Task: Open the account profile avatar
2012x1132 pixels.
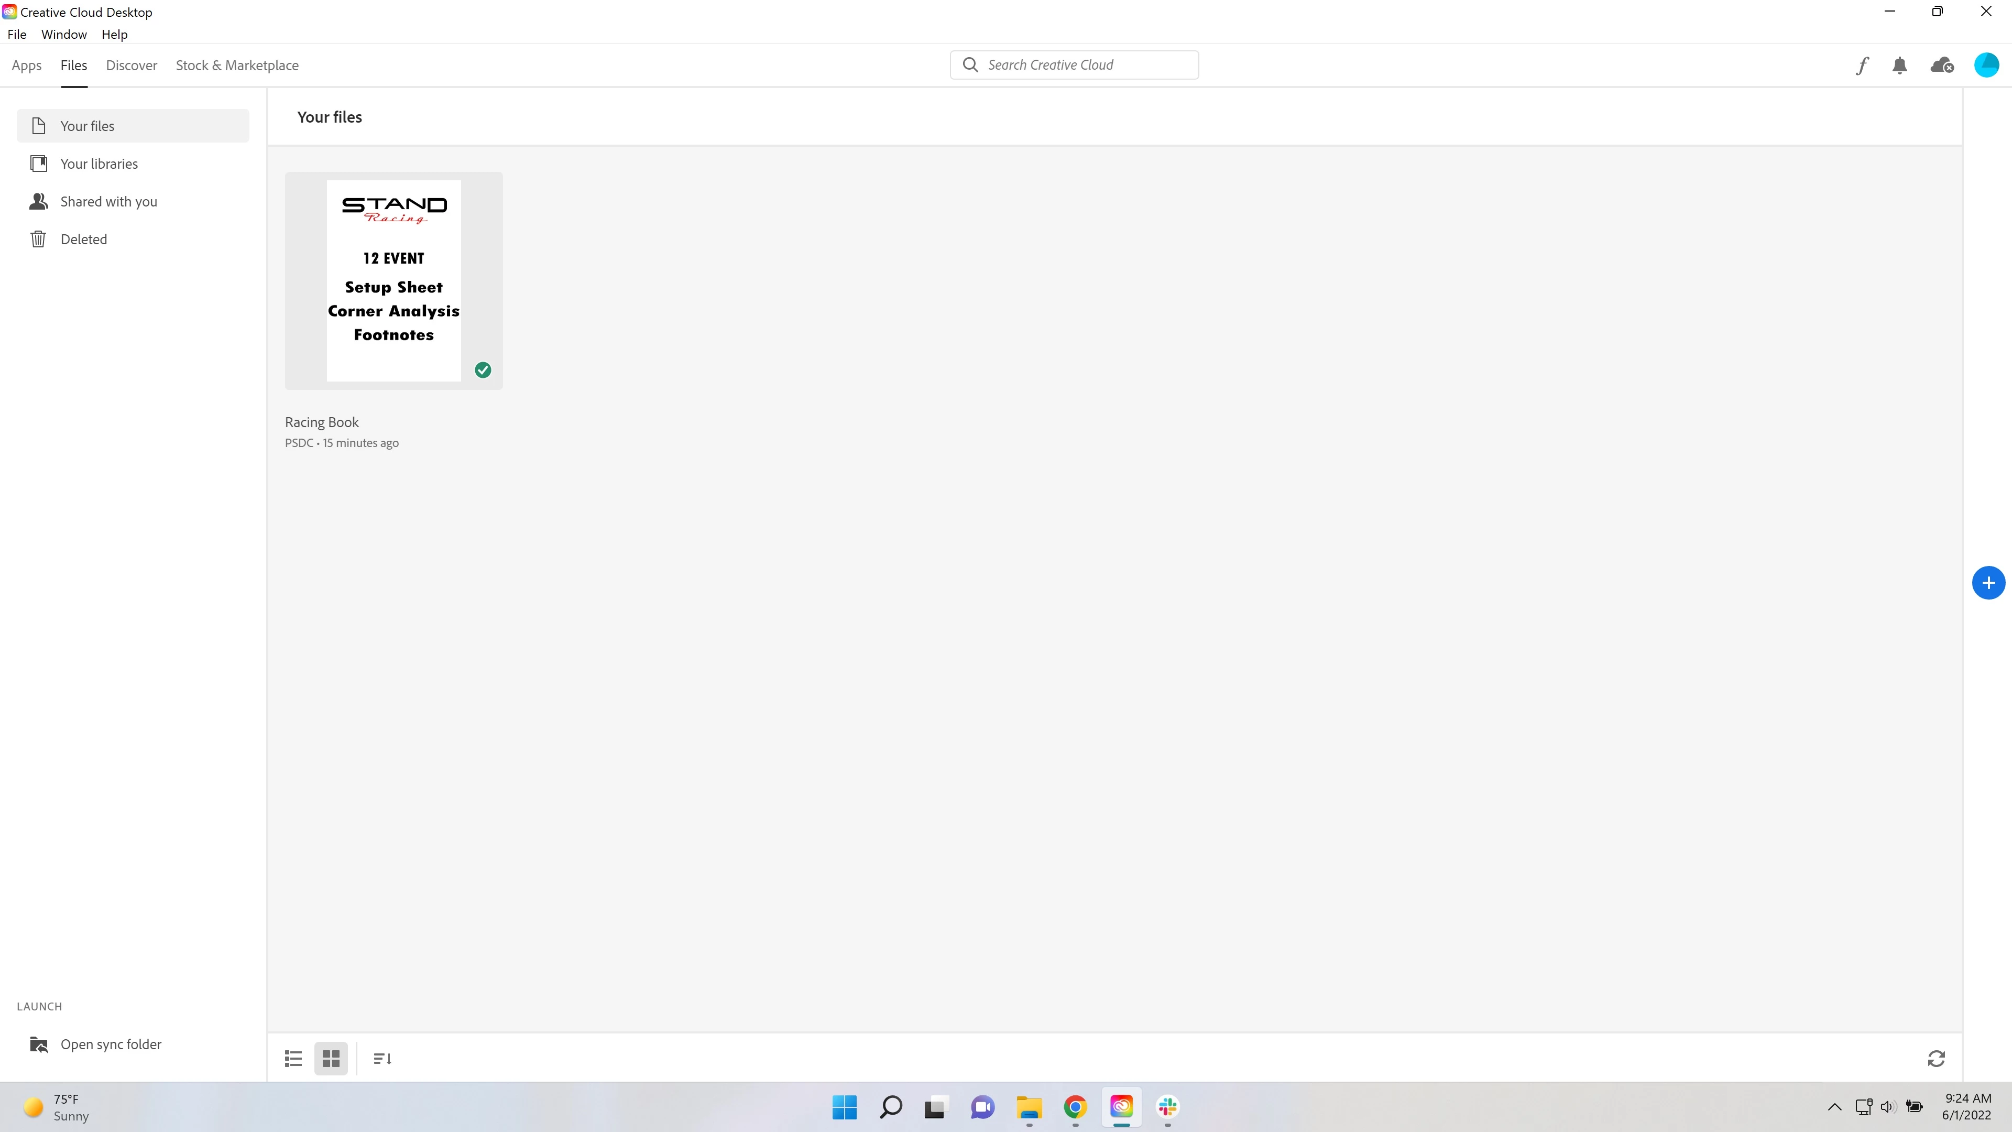Action: (x=1985, y=66)
